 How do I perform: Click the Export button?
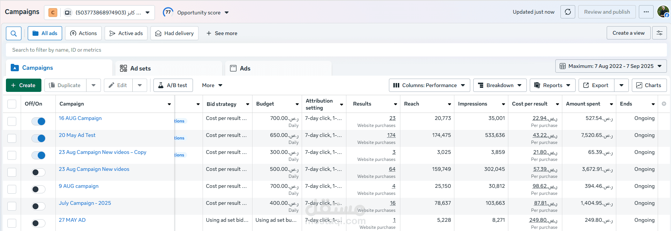click(596, 85)
